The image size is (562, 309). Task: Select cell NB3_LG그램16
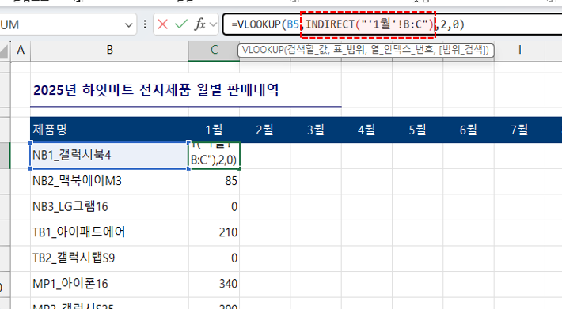[110, 207]
